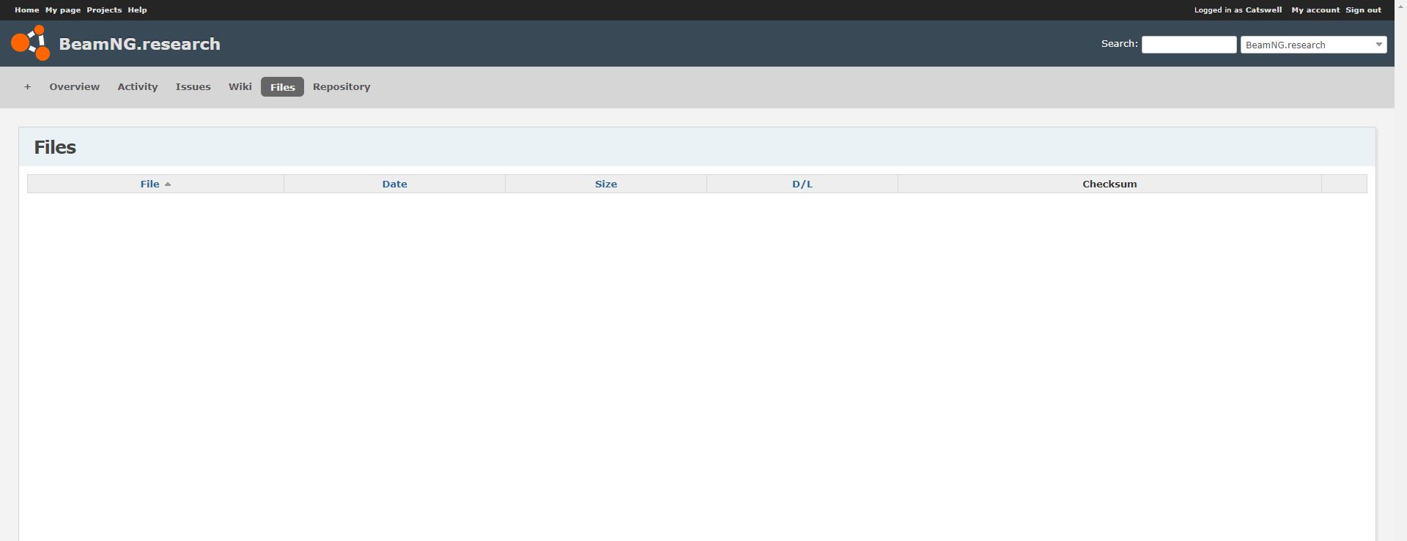The image size is (1407, 541).
Task: Click the BeamNG.research project title
Action: click(139, 44)
